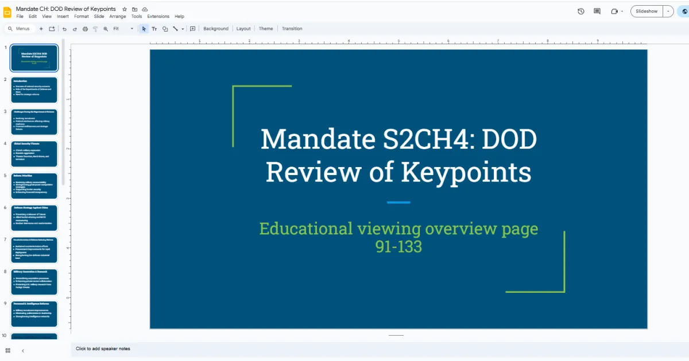Screen dimensions: 689x361
Task: Open the File menu
Action: pyautogui.click(x=20, y=17)
